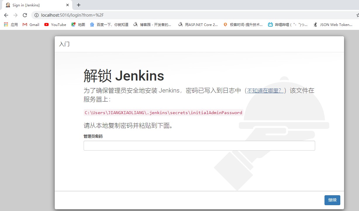Open the 哔哩哔哩 bookmark
The width and height of the screenshot is (359, 211).
(x=288, y=25)
